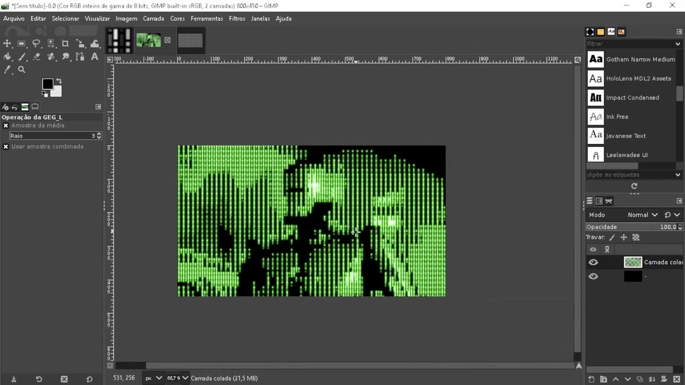Expand the font filter dropdown arrow
Screen dimensions: 685x385
tap(678, 44)
